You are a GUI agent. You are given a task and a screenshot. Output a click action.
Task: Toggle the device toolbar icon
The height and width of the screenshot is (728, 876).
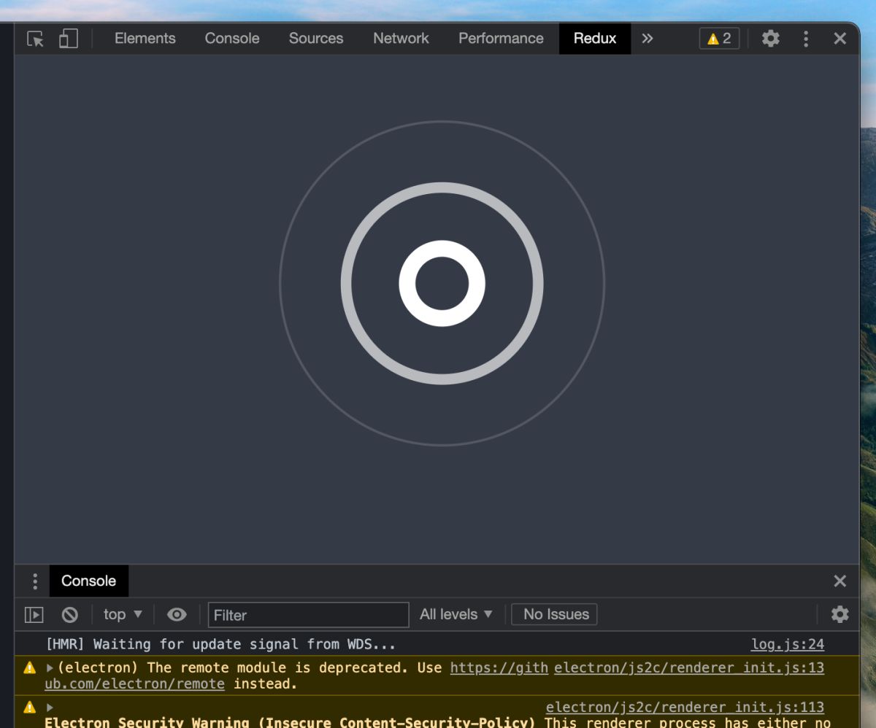tap(68, 39)
